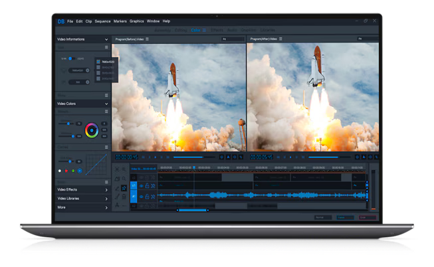Image resolution: width=434 pixels, height=267 pixels.
Task: Select the A1 audio track label
Action: 134,197
